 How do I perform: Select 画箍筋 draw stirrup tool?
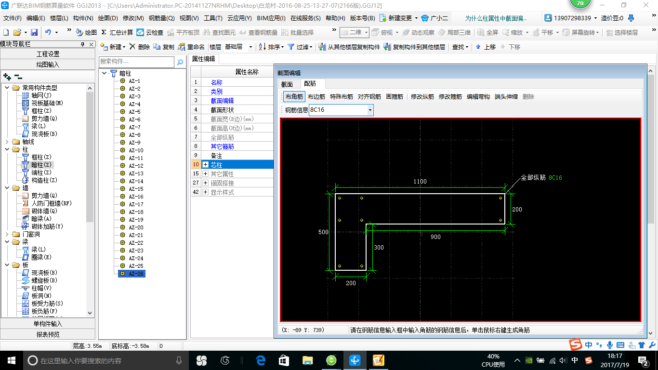(x=395, y=96)
